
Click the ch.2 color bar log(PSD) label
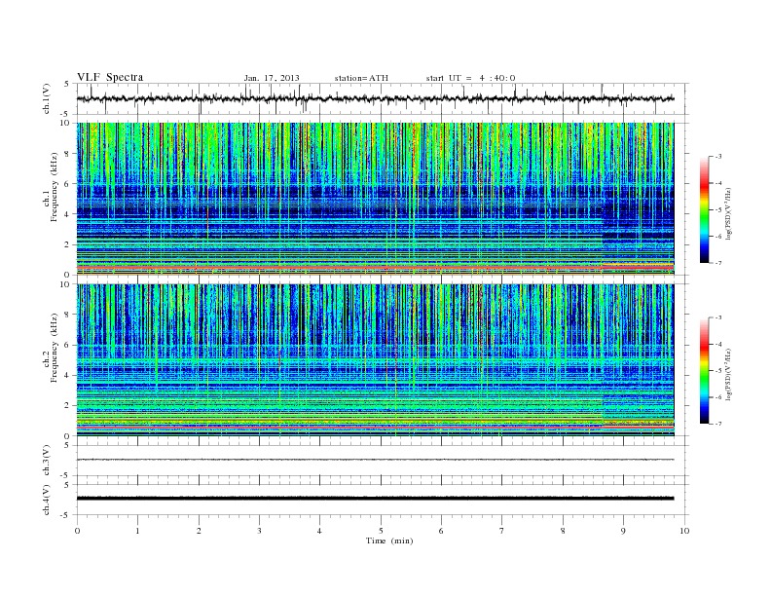click(x=729, y=374)
